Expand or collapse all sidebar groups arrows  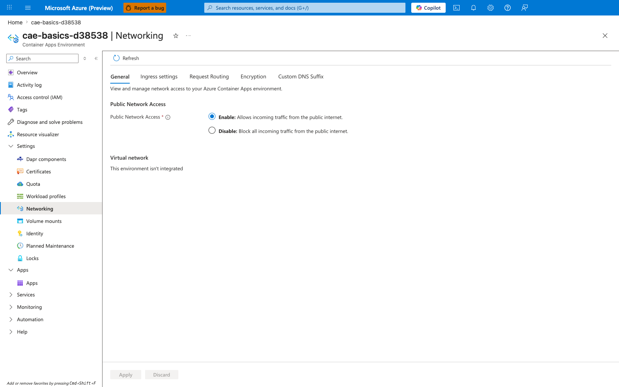tap(85, 58)
